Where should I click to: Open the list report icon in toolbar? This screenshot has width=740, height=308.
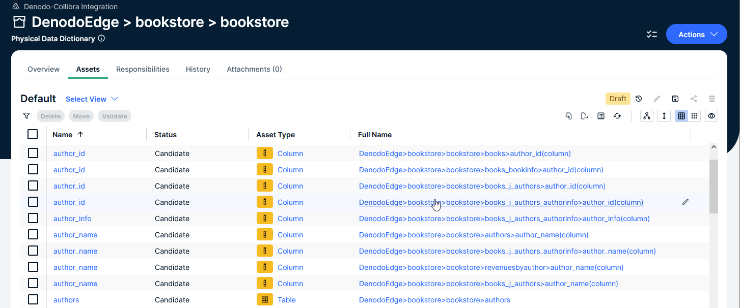tap(601, 116)
